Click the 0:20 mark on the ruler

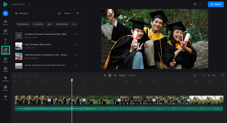point(154,81)
